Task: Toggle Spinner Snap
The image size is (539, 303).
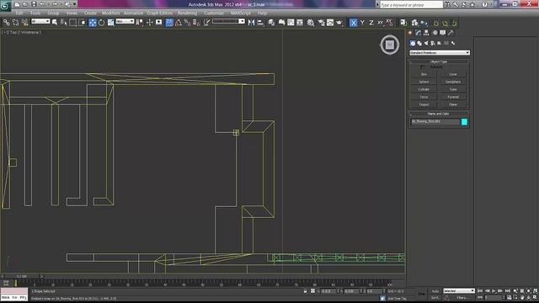Action: 196,23
